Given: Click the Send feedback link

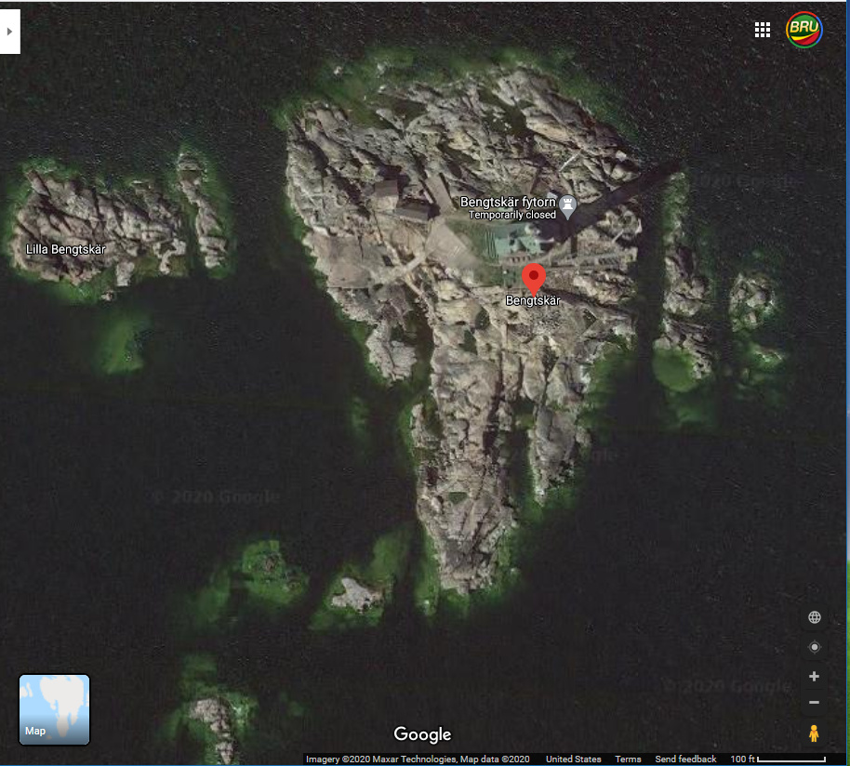Looking at the screenshot, I should pyautogui.click(x=685, y=759).
